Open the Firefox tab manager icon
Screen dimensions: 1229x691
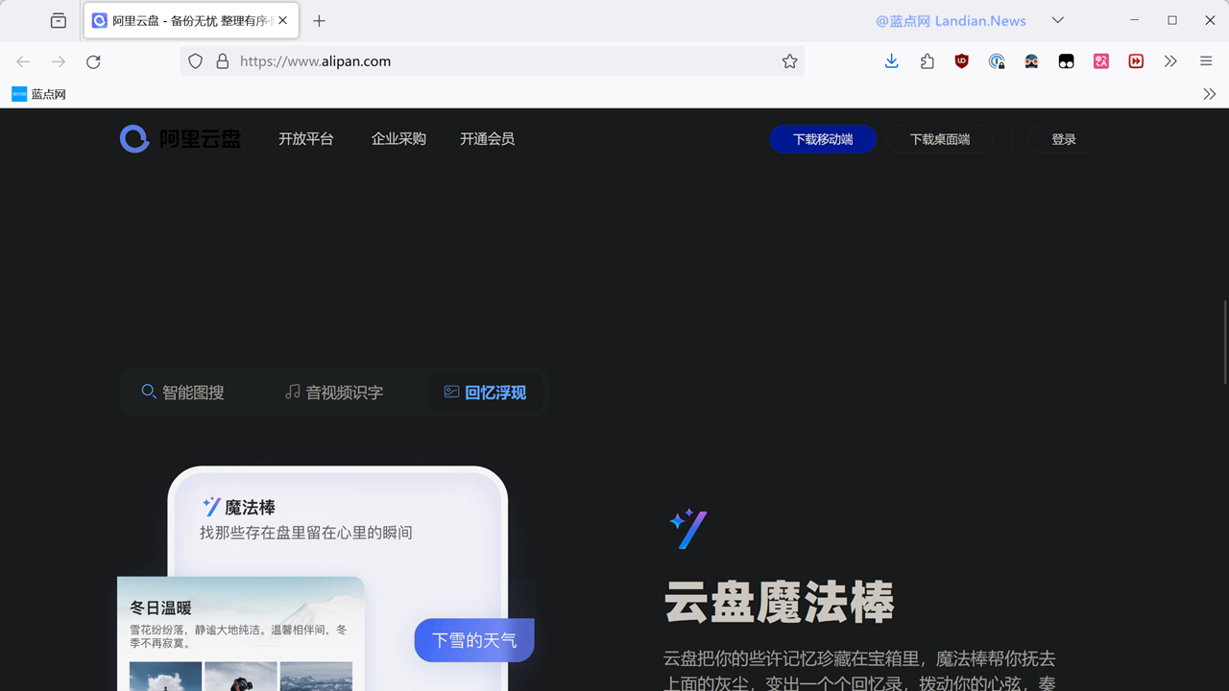pyautogui.click(x=59, y=20)
